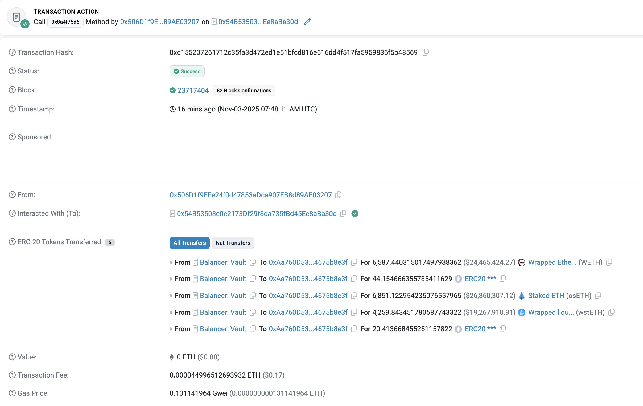Click the help icon beside Transaction Fee
643x406 pixels.
pyautogui.click(x=12, y=375)
